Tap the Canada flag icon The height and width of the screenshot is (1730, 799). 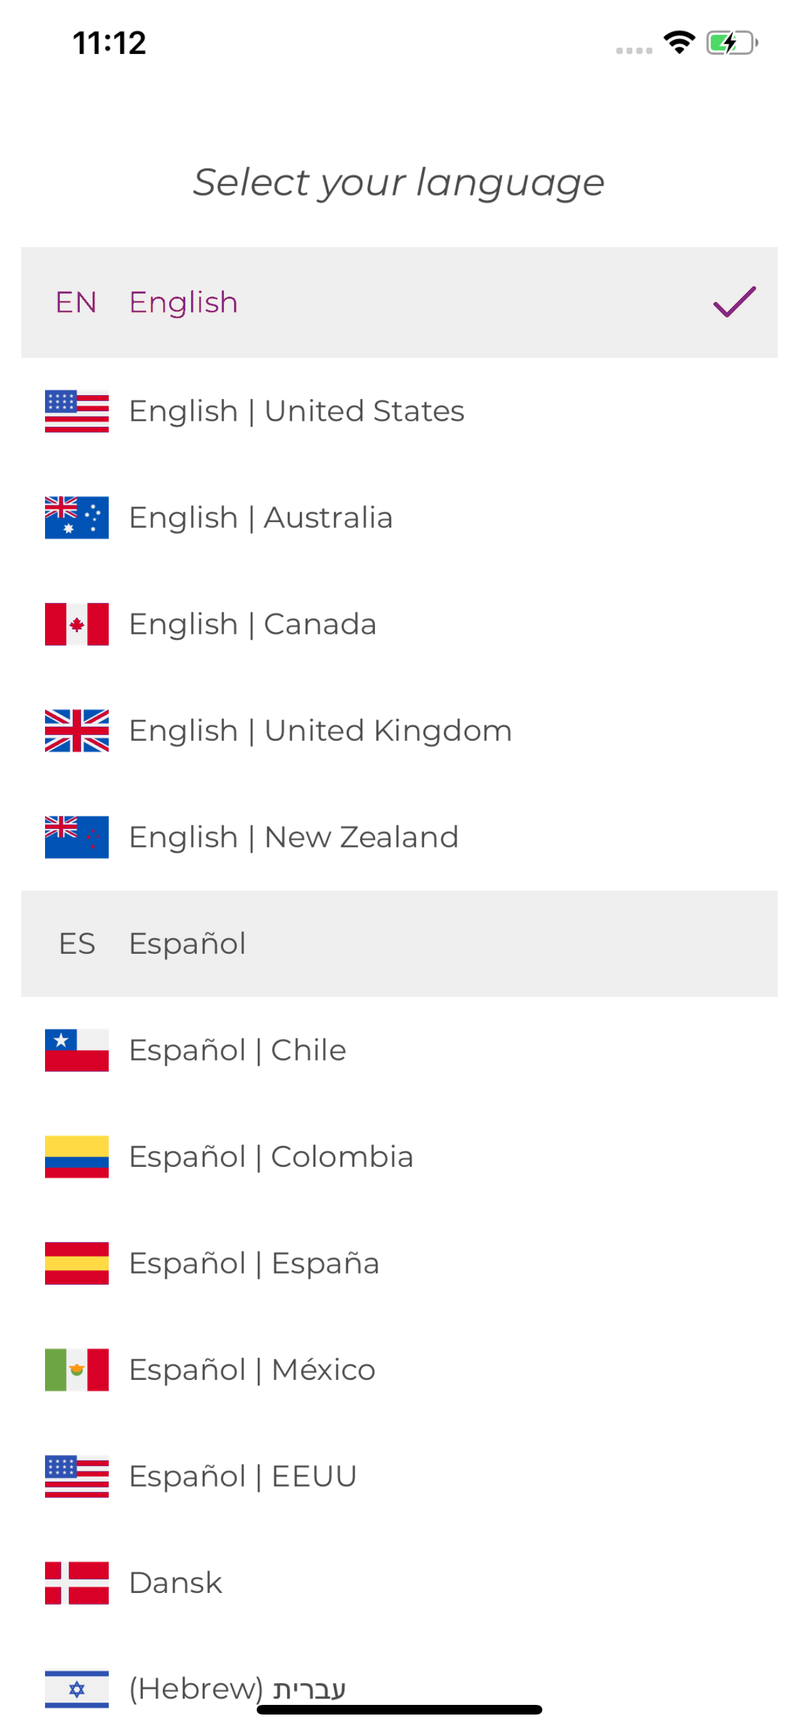[77, 624]
